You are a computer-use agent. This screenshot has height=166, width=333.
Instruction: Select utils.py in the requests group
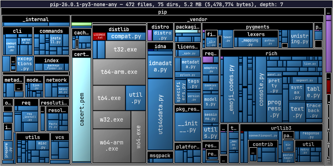pyautogui.click(x=211, y=132)
